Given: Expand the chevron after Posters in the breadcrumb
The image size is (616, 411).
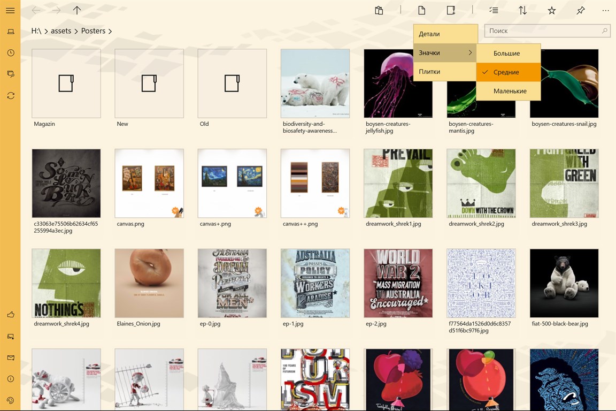Looking at the screenshot, I should 110,31.
